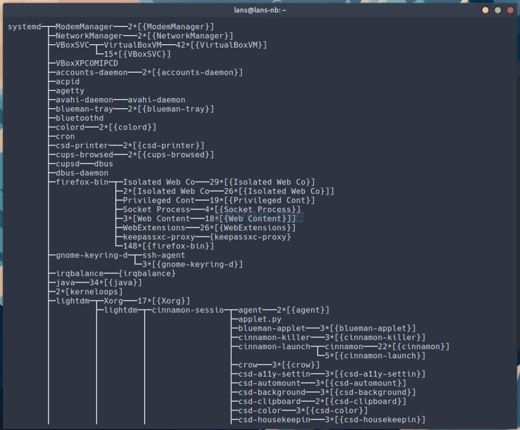
Task: Select the Xorg process under lightdm
Action: 113,301
